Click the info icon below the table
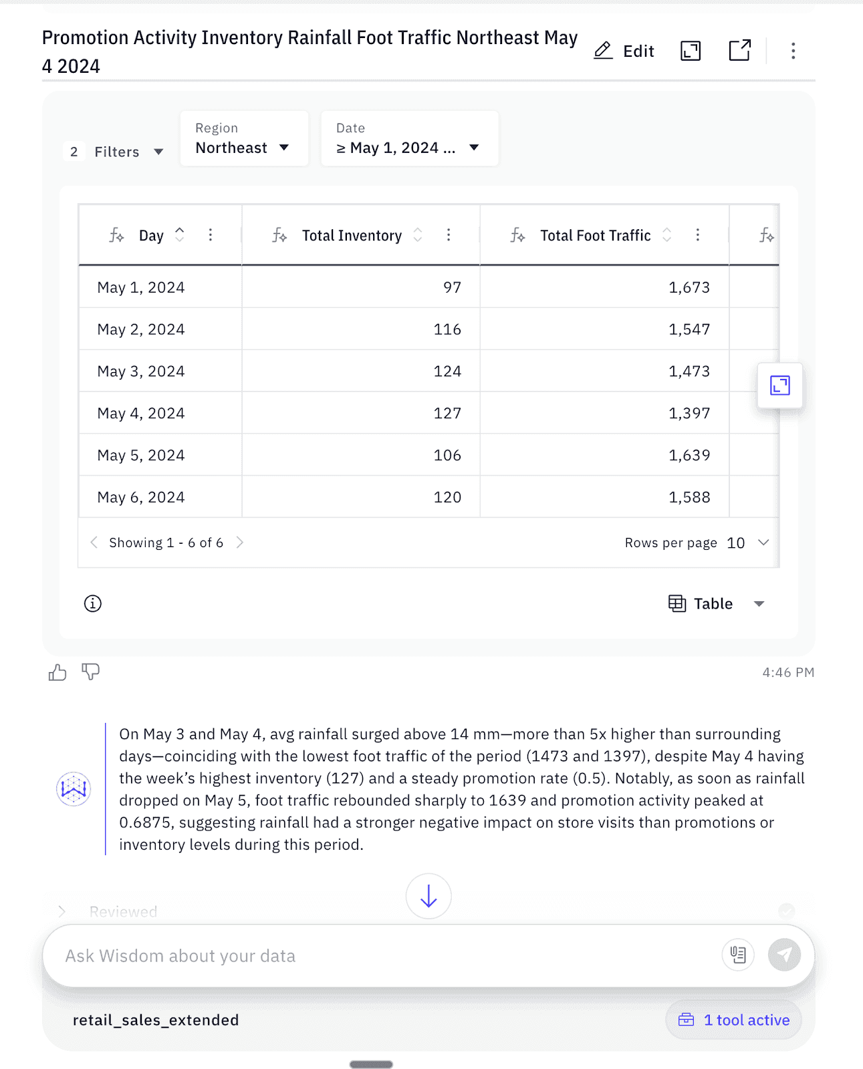The height and width of the screenshot is (1069, 863). pyautogui.click(x=93, y=603)
